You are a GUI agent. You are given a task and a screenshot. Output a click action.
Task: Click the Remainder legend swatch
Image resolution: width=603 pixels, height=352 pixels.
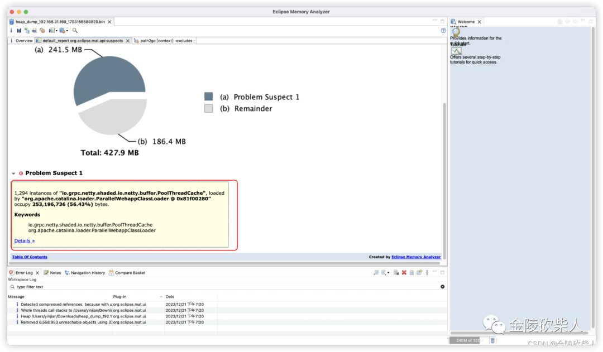pyautogui.click(x=208, y=108)
